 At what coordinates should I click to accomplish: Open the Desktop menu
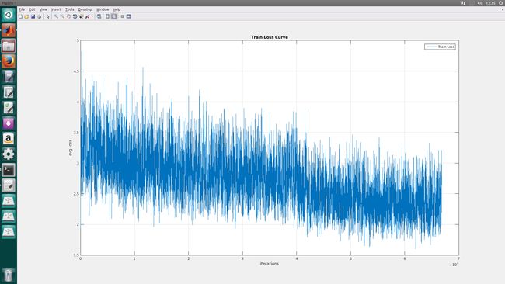click(85, 9)
